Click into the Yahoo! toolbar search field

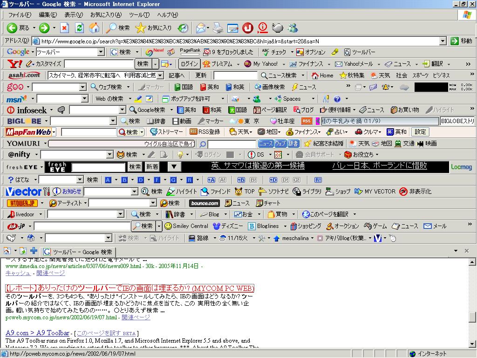coord(99,64)
